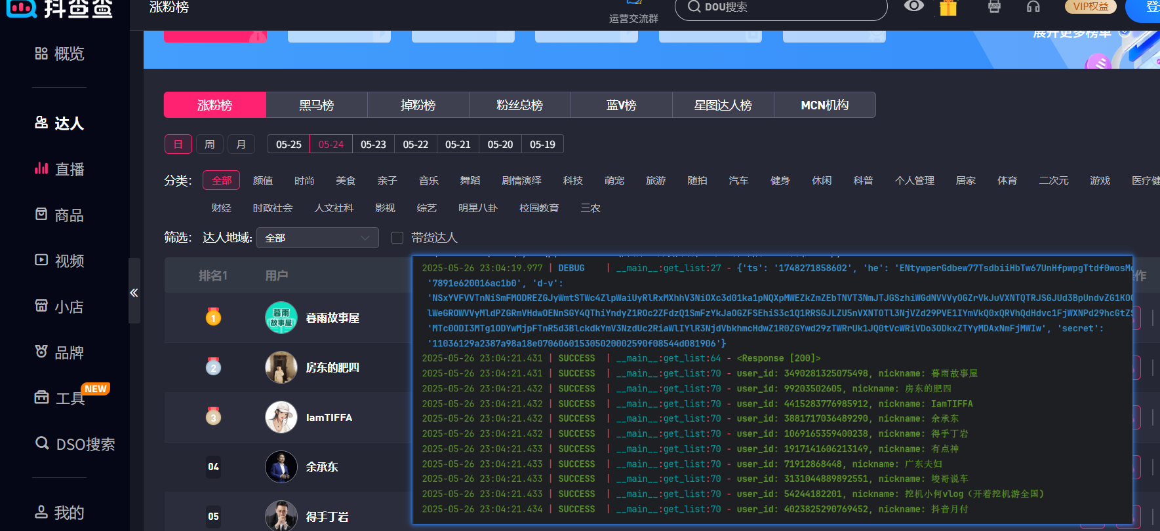The height and width of the screenshot is (531, 1160).
Task: Select 月 monthly period
Action: pyautogui.click(x=241, y=144)
